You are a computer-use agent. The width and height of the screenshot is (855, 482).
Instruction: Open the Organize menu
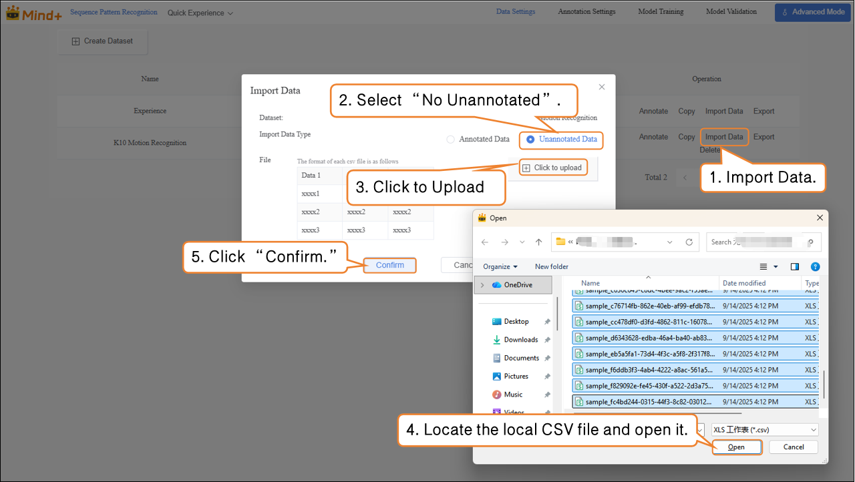click(500, 266)
